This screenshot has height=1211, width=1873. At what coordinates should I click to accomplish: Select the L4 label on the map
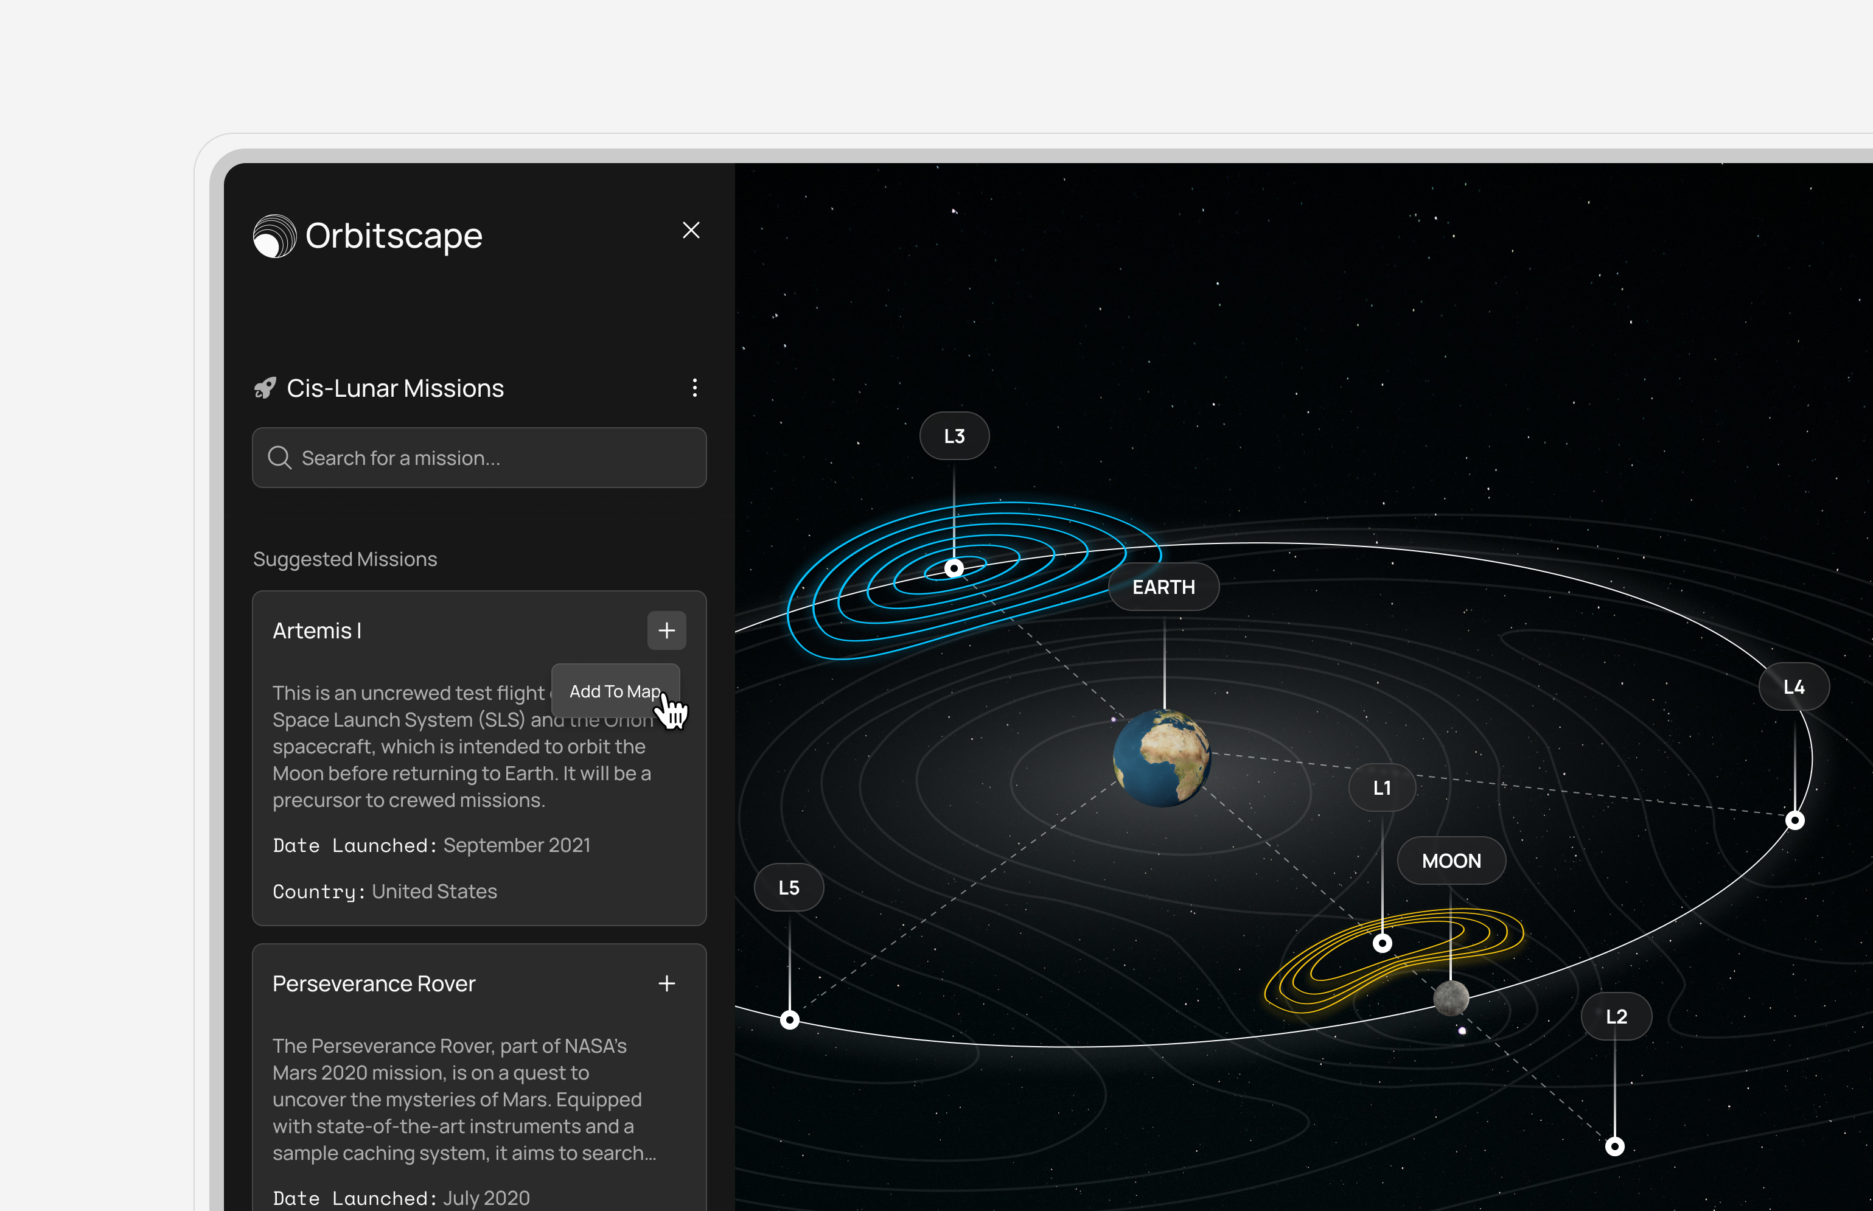coord(1793,687)
